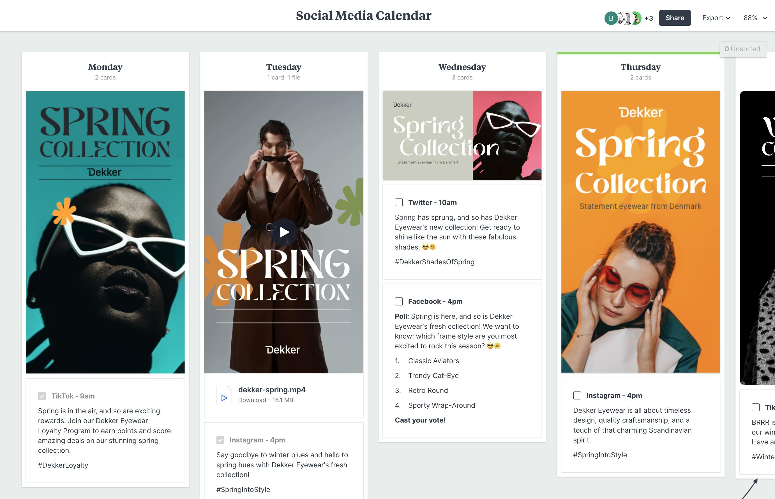
Task: Open the 0 Unsorted tray
Action: tap(743, 49)
